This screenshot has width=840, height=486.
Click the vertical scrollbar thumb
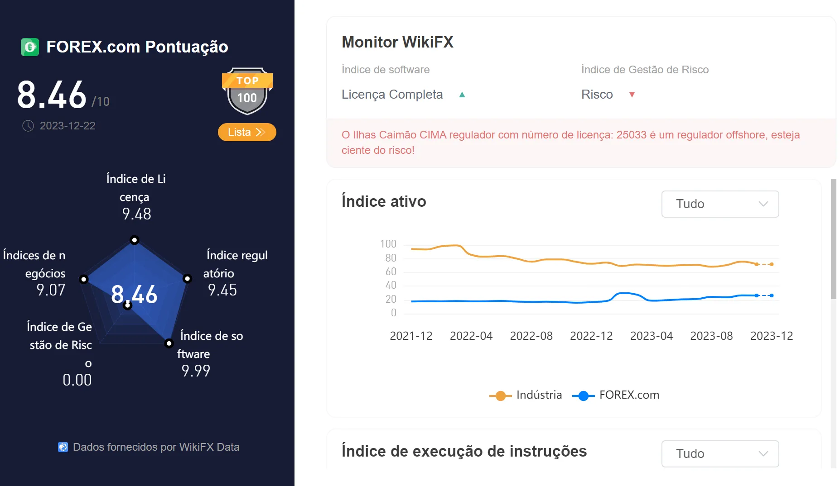click(834, 239)
